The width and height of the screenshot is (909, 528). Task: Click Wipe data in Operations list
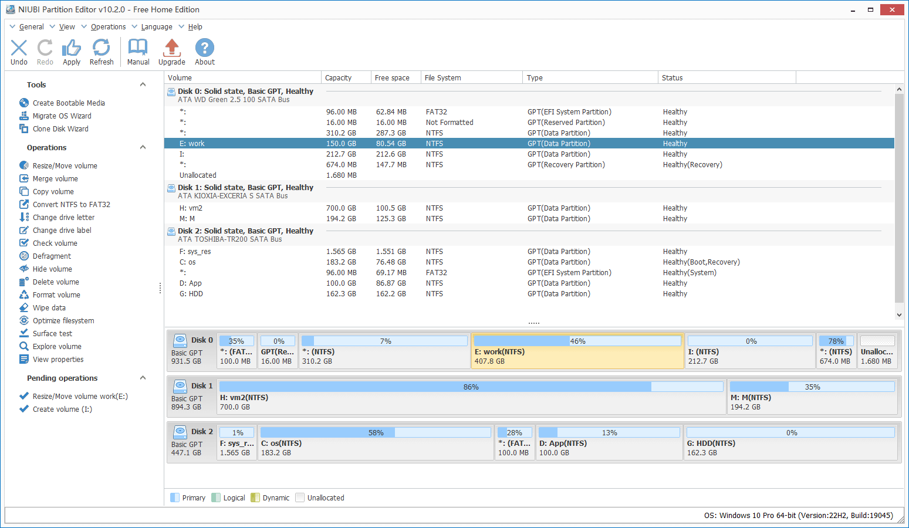[x=49, y=308]
